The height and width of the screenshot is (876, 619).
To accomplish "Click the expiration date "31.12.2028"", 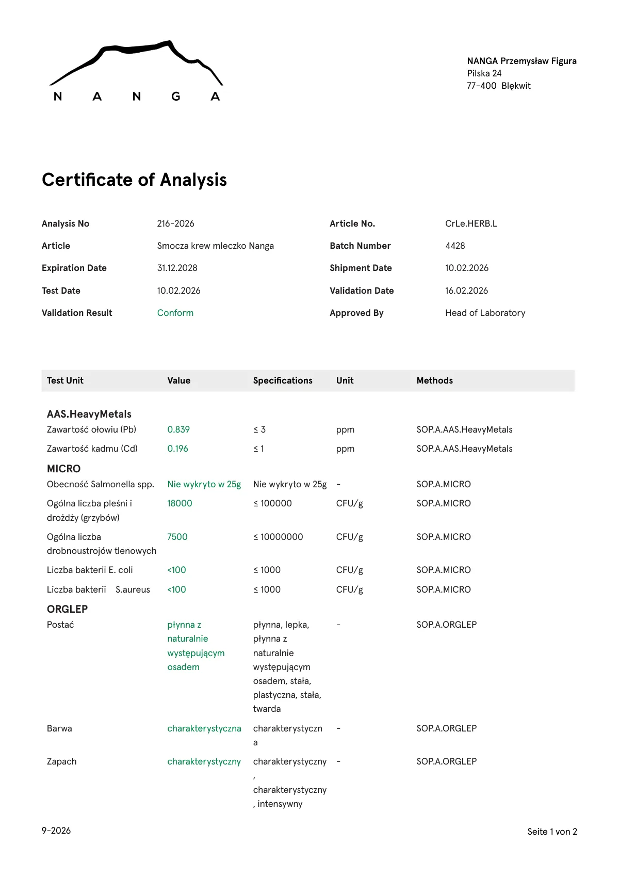I will coord(177,268).
